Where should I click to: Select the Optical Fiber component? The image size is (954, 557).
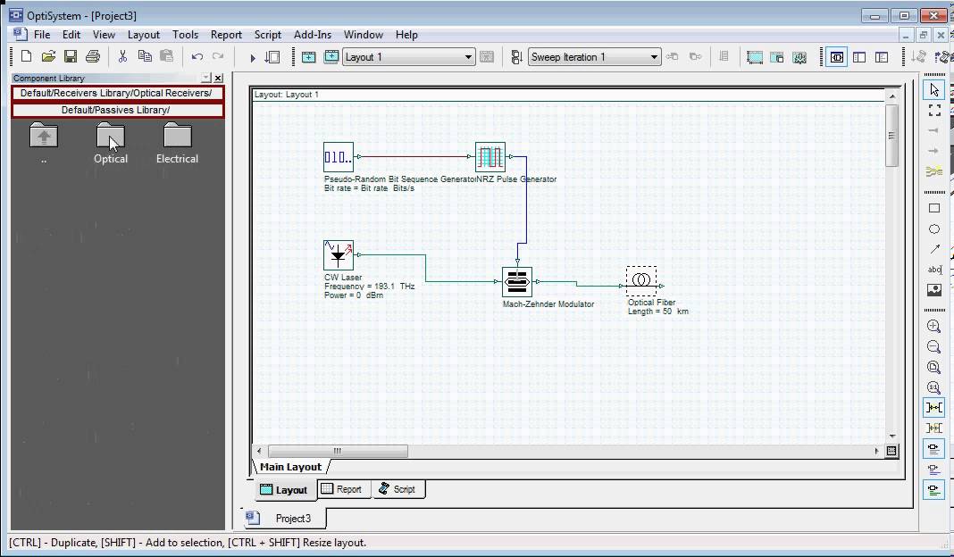point(641,280)
